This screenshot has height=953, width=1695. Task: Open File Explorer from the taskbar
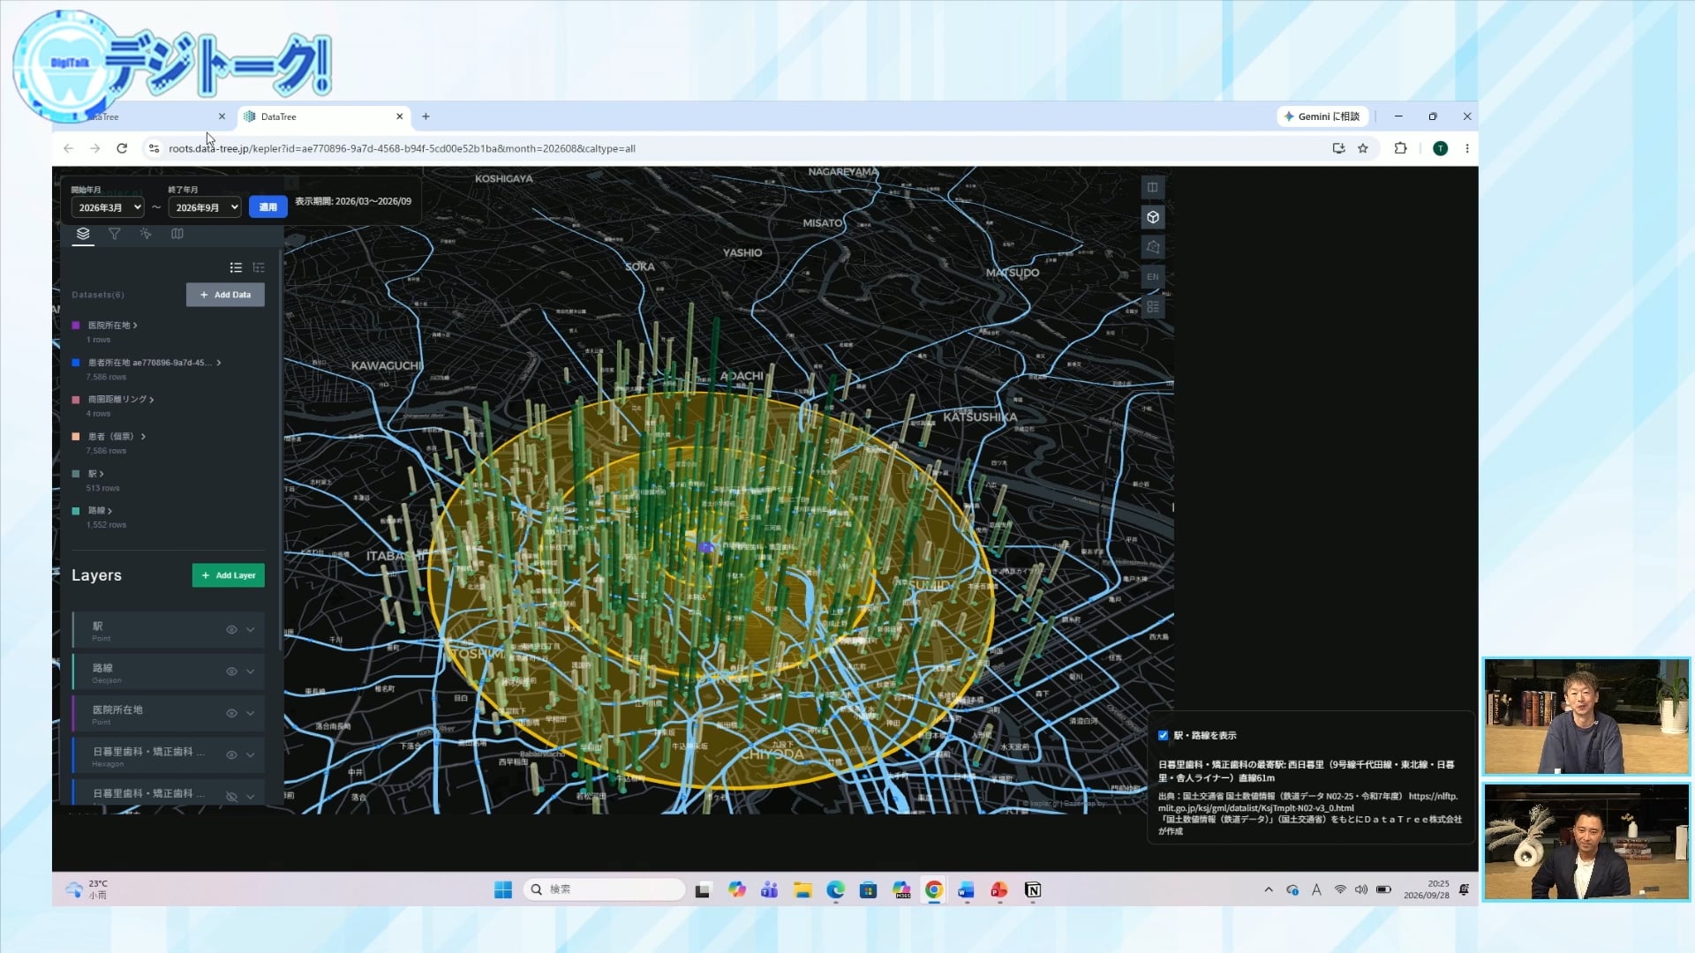coord(802,889)
